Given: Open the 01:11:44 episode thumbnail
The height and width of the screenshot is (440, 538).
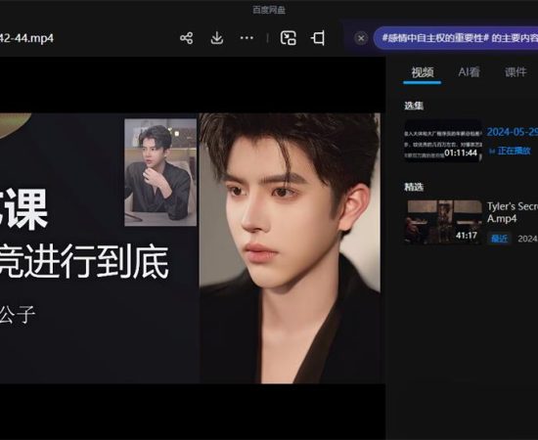Looking at the screenshot, I should (x=443, y=140).
